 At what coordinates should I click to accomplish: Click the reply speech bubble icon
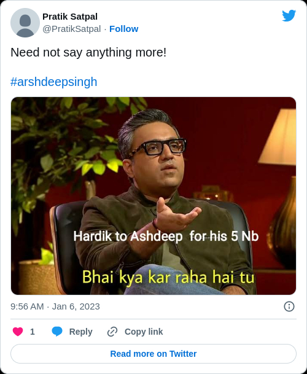point(57,332)
